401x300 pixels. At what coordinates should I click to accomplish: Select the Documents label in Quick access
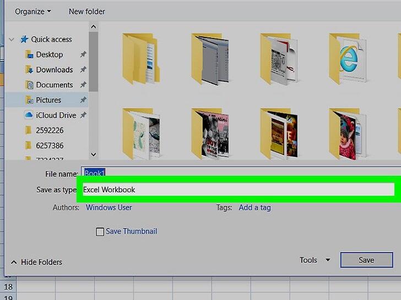(55, 85)
